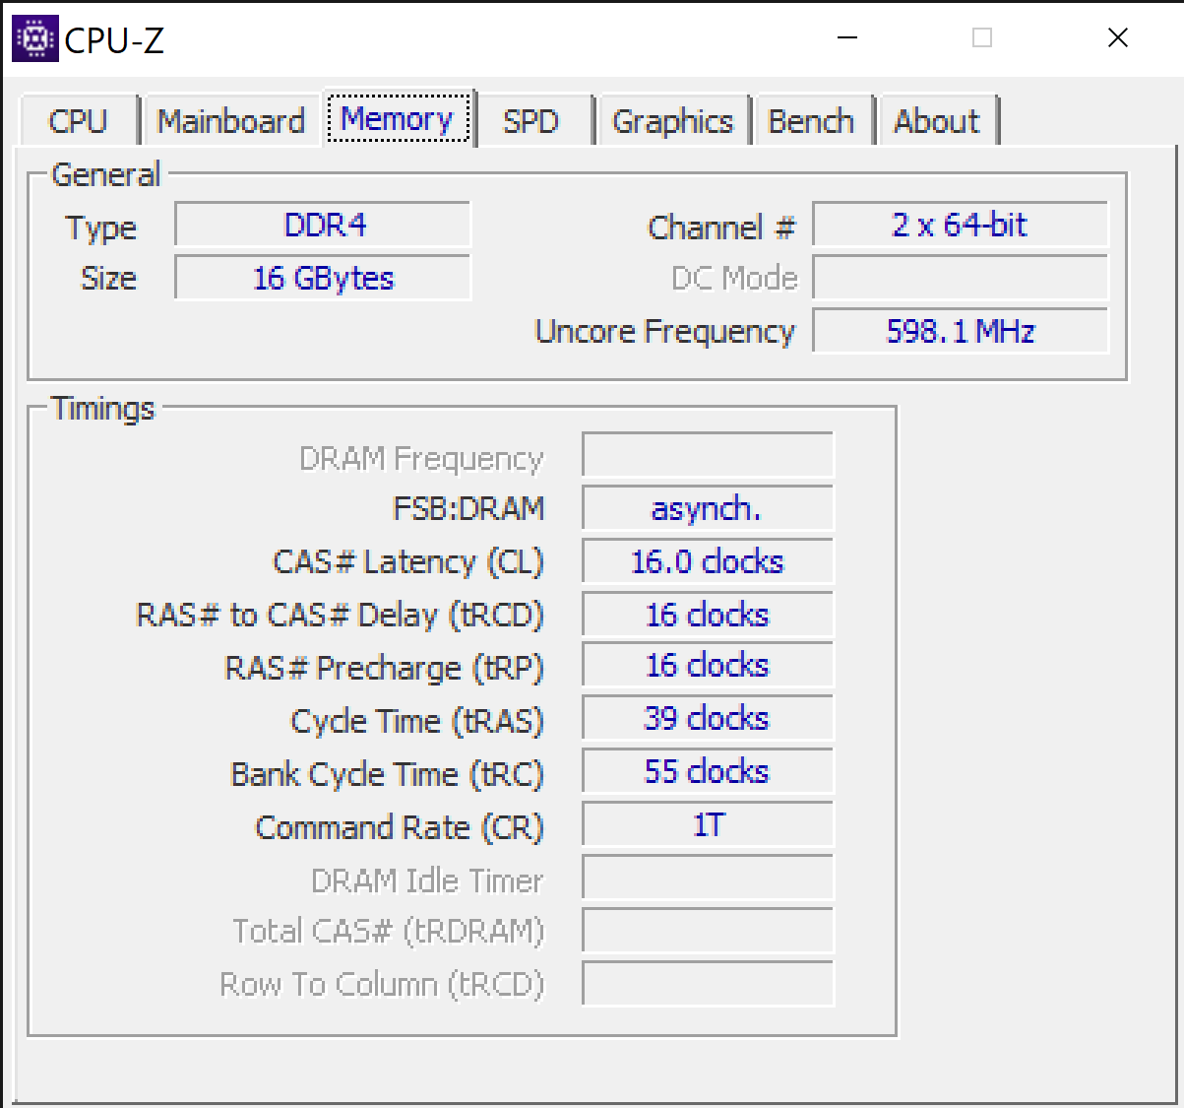The width and height of the screenshot is (1184, 1108).
Task: Click the General group heading
Action: tap(105, 174)
